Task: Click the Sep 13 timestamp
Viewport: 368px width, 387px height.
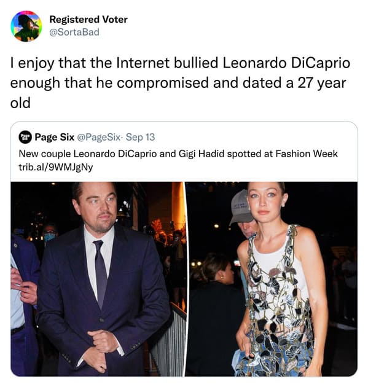Action: click(141, 137)
